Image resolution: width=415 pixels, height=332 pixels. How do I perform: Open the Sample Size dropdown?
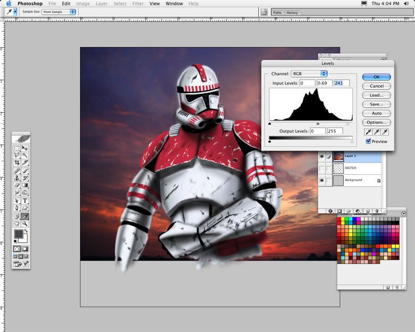point(59,12)
